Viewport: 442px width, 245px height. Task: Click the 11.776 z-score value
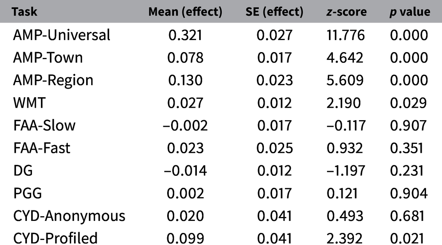346,35
